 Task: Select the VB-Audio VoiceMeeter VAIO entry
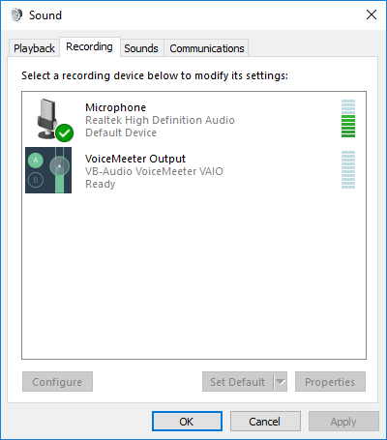point(193,170)
